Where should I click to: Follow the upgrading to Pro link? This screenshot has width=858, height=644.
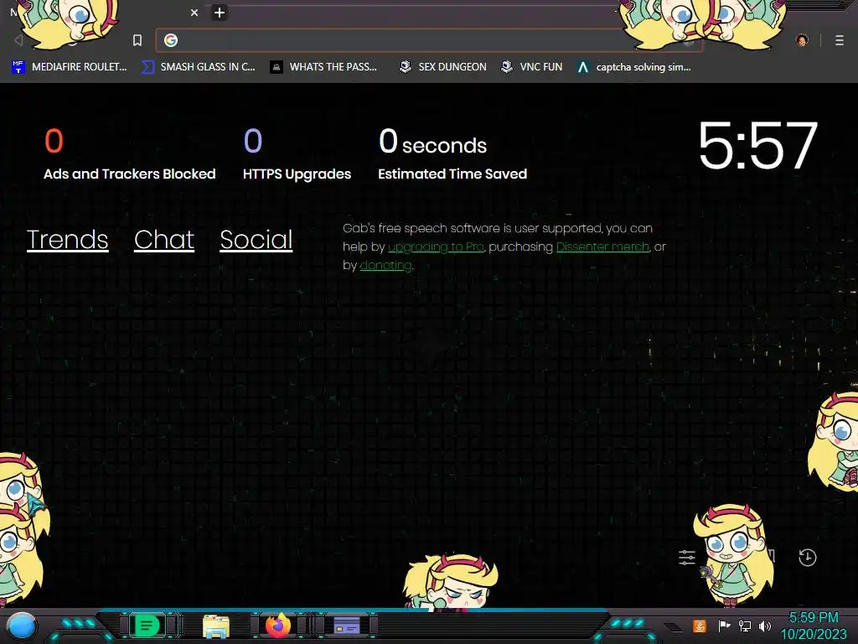(436, 247)
